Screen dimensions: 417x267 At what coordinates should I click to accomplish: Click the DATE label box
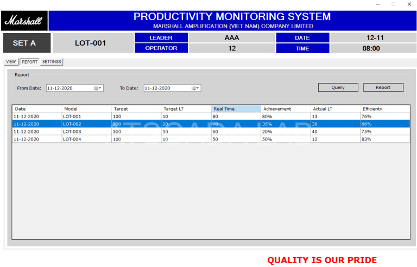point(302,38)
